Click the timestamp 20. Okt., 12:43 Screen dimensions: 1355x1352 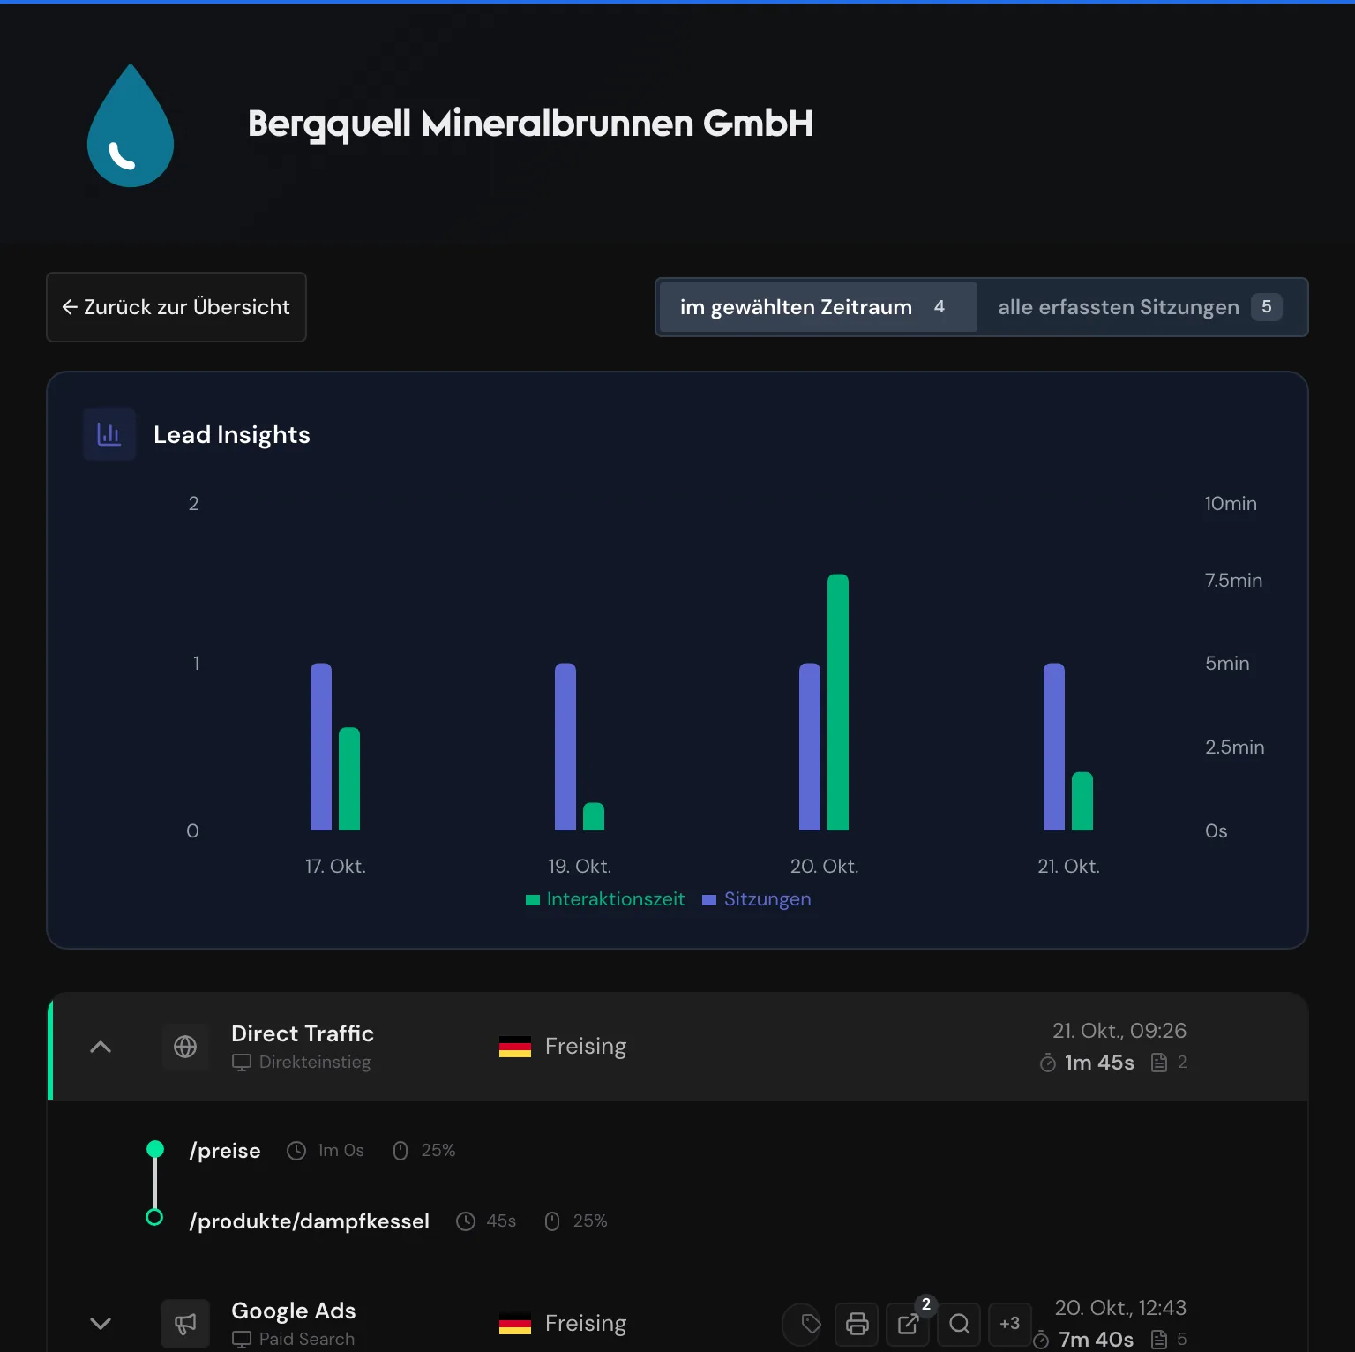point(1120,1308)
